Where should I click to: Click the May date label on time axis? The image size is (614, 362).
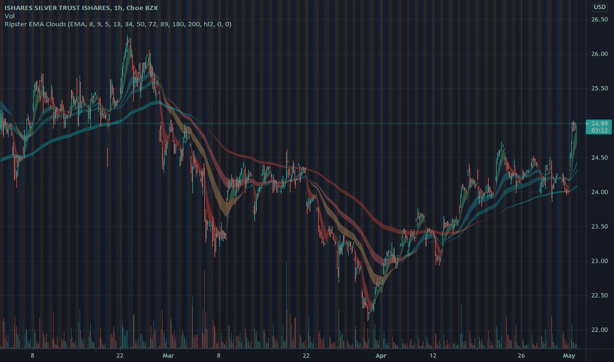pyautogui.click(x=569, y=355)
